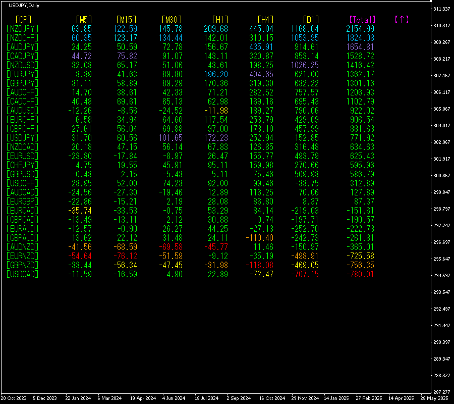Click the 27 Feb 2025 date marker
Viewport: 454px width, 404px height.
tap(369, 398)
